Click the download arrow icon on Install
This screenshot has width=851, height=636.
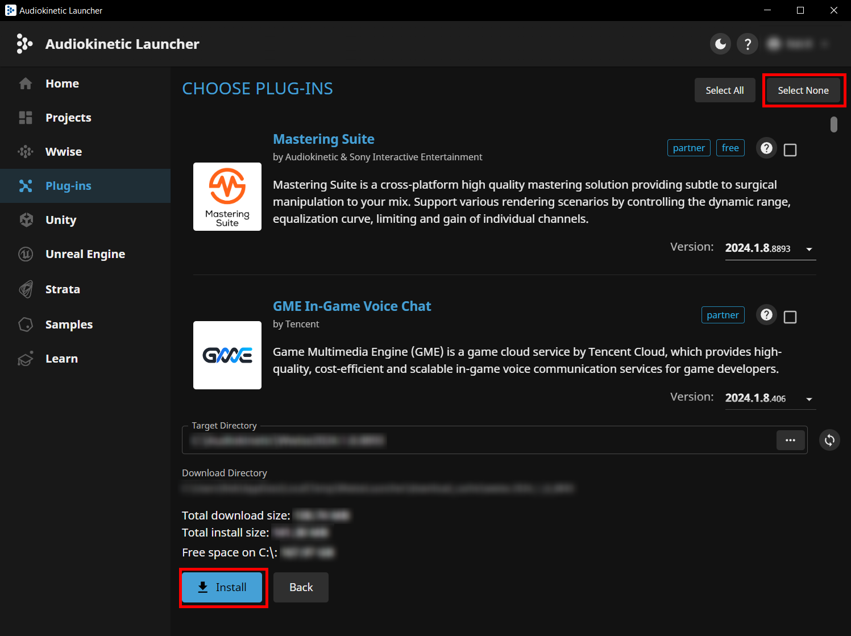(203, 587)
